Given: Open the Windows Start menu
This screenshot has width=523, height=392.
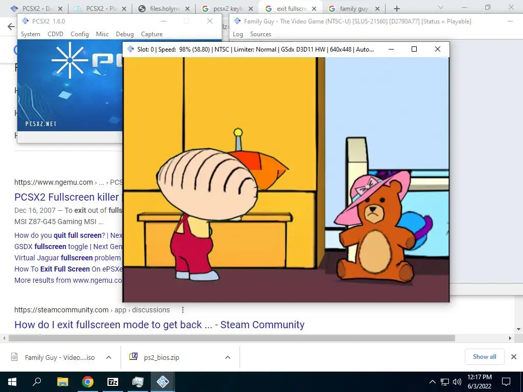Looking at the screenshot, I should click(12, 382).
